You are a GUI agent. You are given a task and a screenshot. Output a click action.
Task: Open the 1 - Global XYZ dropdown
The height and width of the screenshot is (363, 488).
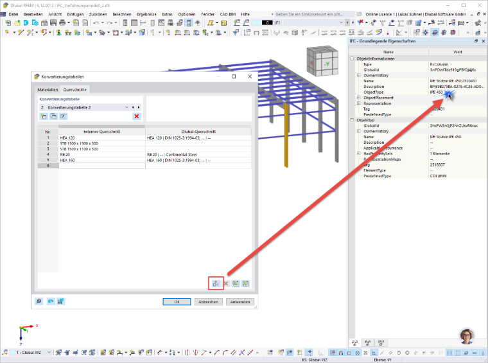[49, 353]
